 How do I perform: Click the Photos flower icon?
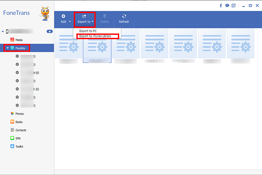click(12, 113)
